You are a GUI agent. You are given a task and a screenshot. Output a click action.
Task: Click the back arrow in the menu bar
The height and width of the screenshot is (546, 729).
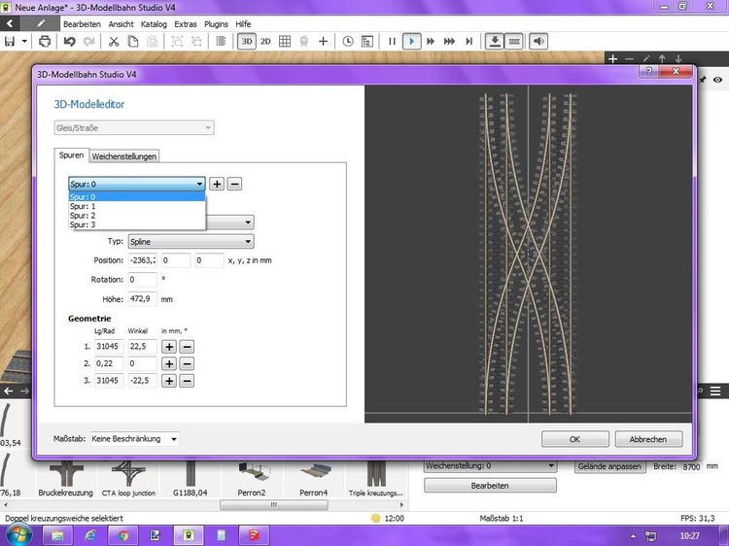[10, 23]
